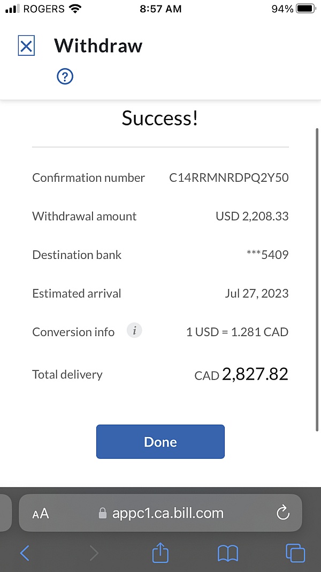
Task: Reload the page with refresh icon
Action: click(x=282, y=514)
